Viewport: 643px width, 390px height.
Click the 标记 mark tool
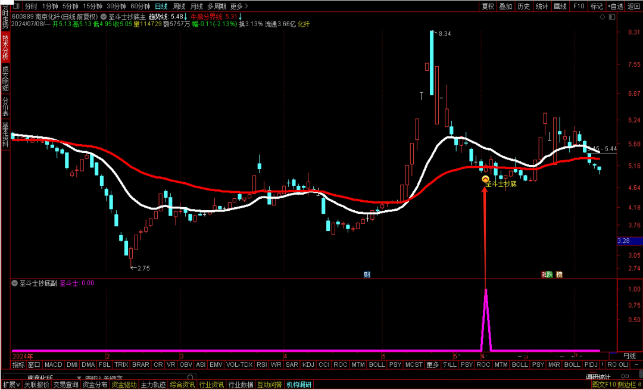coord(597,6)
